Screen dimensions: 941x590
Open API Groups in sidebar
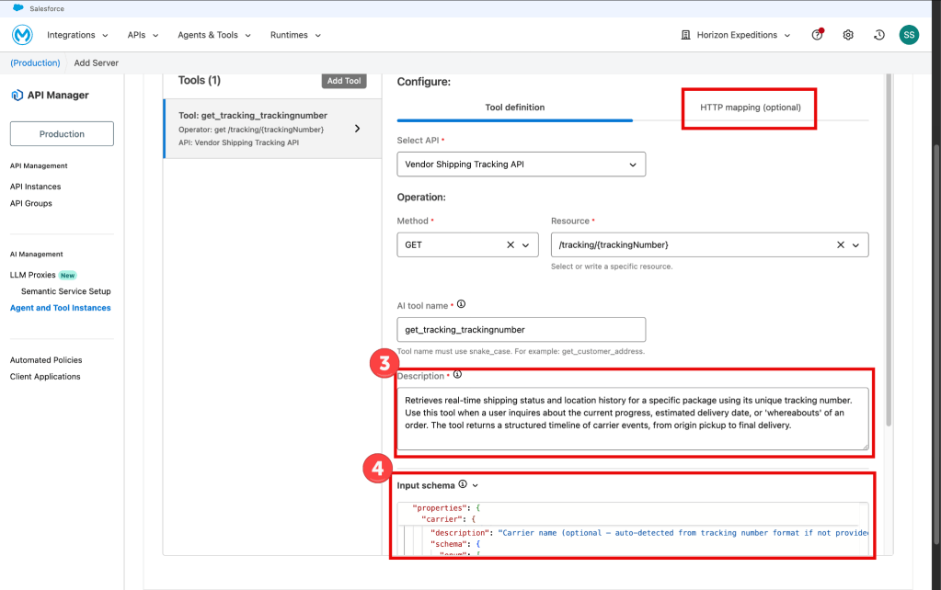point(31,203)
